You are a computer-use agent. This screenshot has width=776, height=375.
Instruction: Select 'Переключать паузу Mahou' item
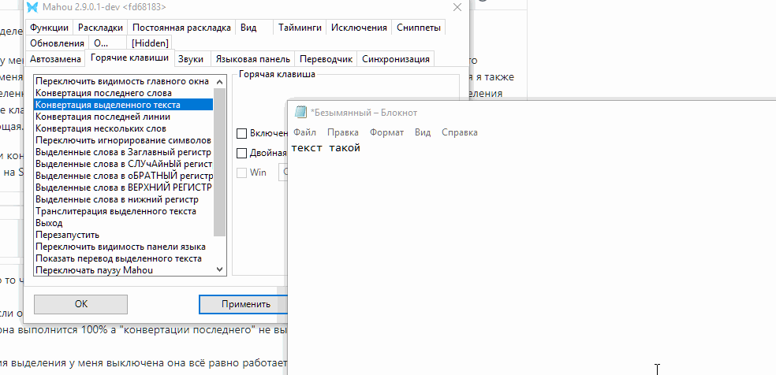[x=123, y=270]
